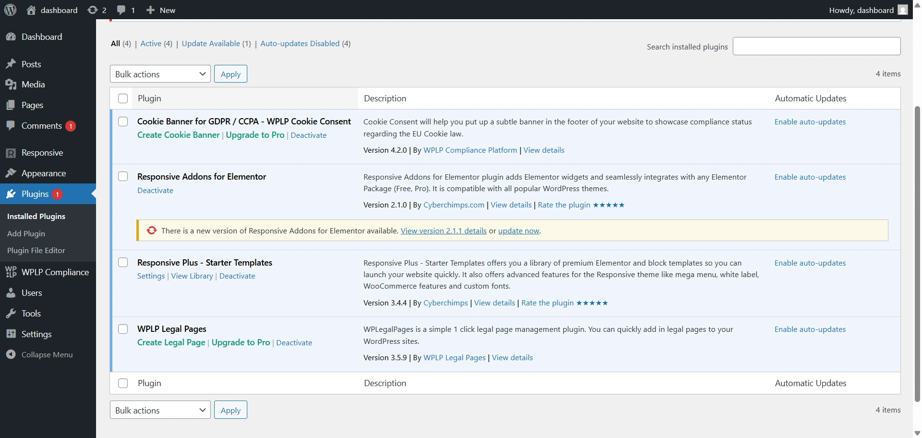Click the Pages icon in sidebar
922x438 pixels.
[11, 105]
